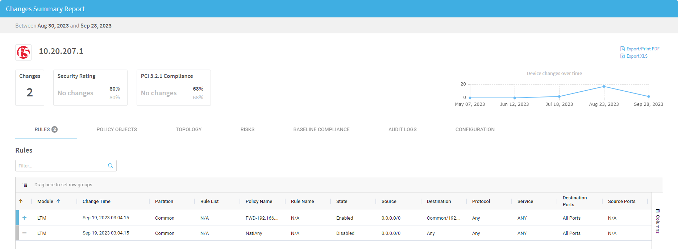
Task: Open the Audit Logs tab
Action: pyautogui.click(x=402, y=129)
